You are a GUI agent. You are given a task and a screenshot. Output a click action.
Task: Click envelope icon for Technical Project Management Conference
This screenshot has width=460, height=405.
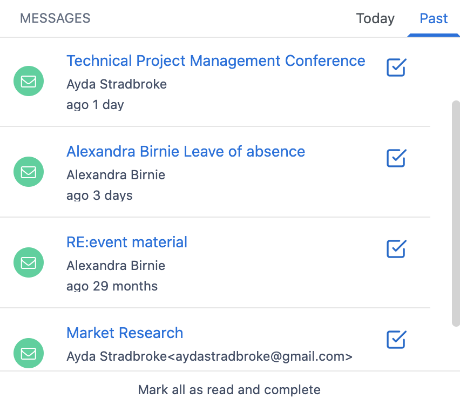point(28,82)
